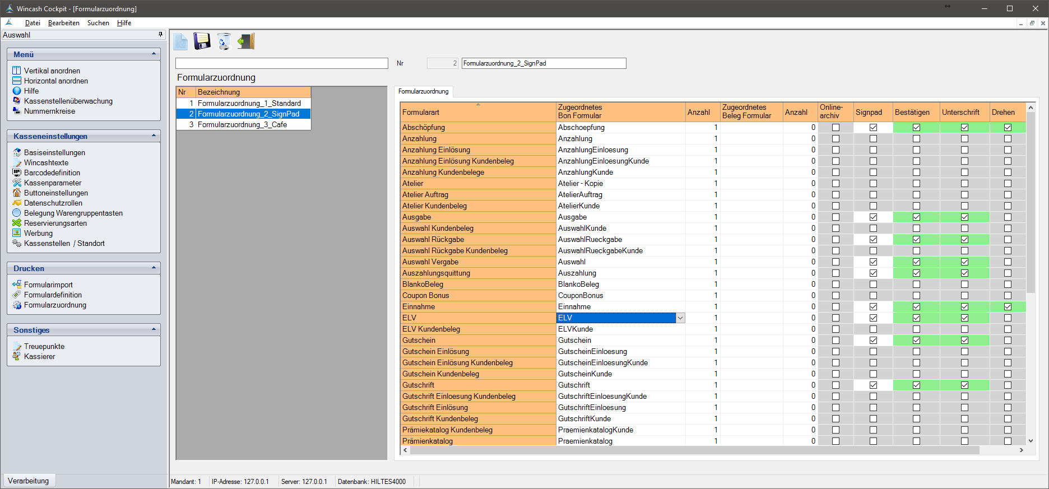The width and height of the screenshot is (1049, 489).
Task: Open Kassenstellenüberwachung from the Menü panel
Action: (68, 101)
